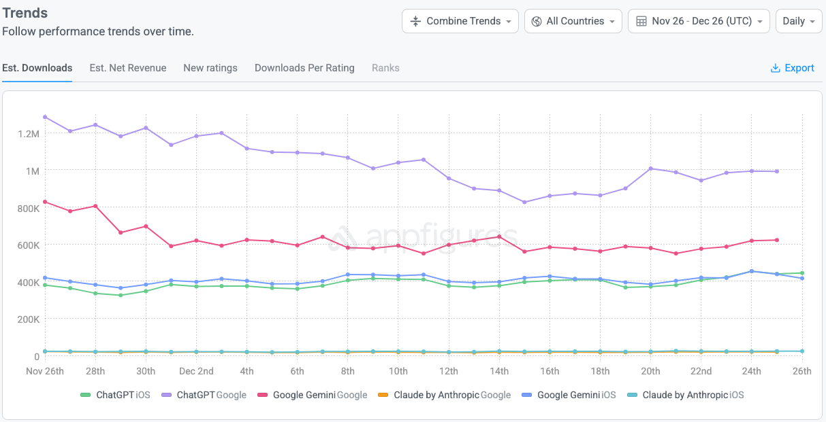Toggle Claude by Anthropic iOS legend
This screenshot has height=422, width=826.
(687, 395)
